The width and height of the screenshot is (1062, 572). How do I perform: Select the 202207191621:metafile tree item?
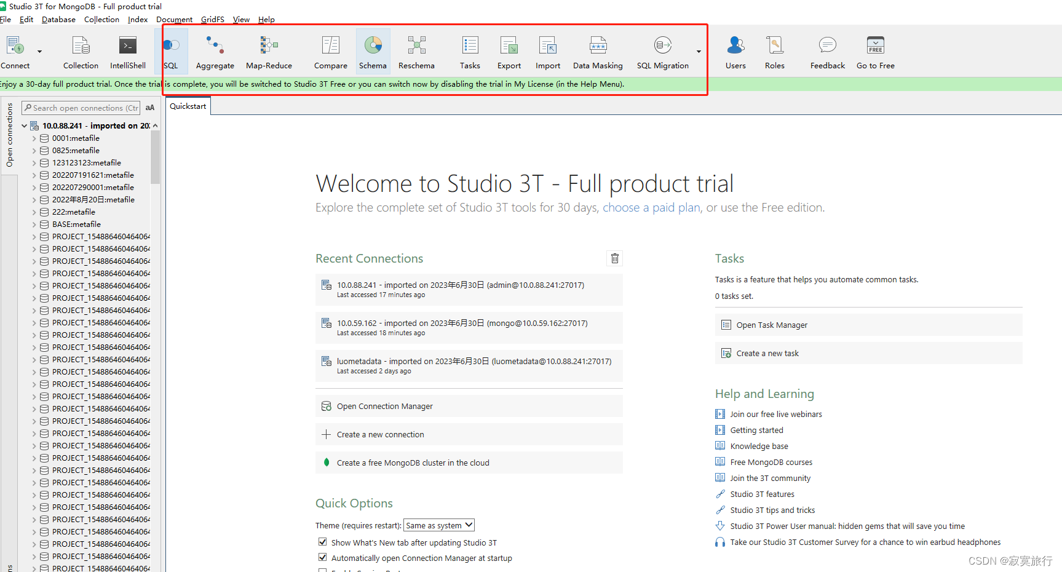tap(93, 175)
